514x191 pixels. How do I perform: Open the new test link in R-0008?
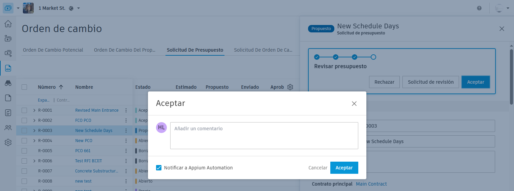pos(83,181)
